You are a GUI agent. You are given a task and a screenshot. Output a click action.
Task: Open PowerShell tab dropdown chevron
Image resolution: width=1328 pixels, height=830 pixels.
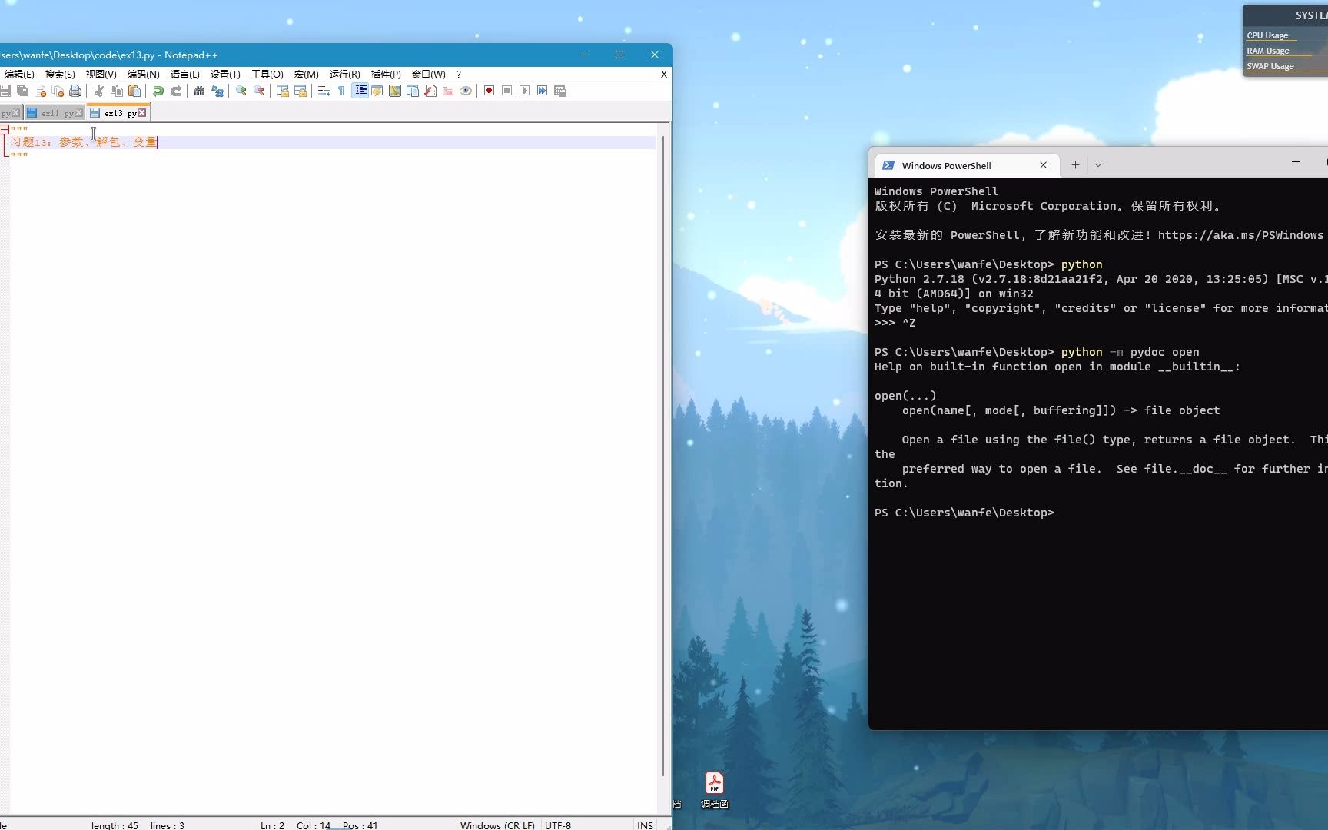click(x=1098, y=165)
